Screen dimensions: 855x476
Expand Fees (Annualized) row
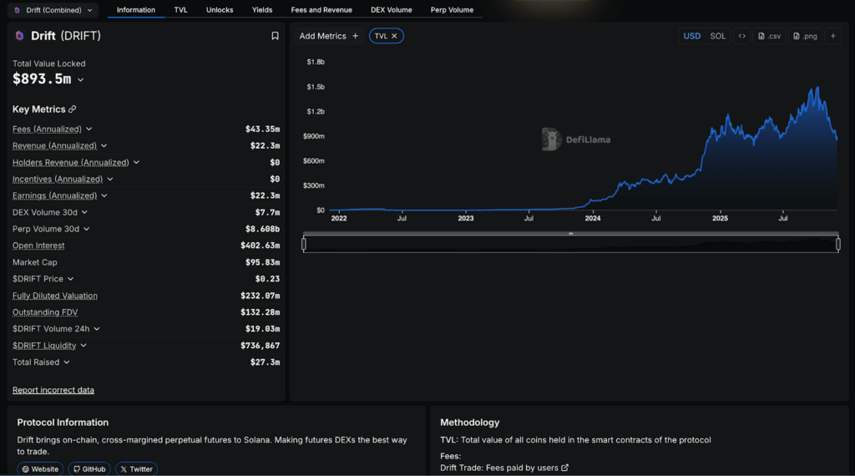(89, 129)
